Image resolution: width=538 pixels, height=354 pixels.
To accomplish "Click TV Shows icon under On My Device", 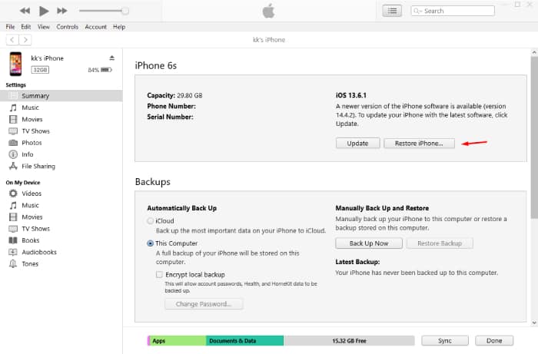I will tap(13, 229).
